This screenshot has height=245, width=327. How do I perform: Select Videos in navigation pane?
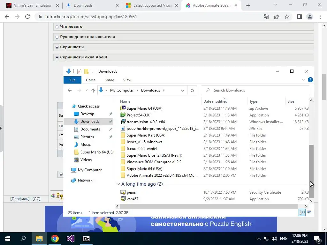pyautogui.click(x=86, y=160)
